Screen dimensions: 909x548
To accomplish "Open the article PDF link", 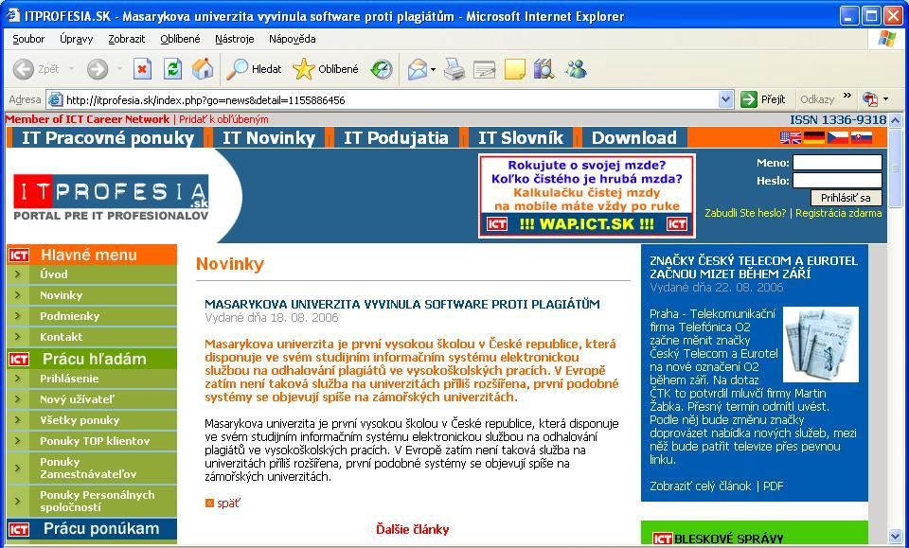I will (774, 486).
